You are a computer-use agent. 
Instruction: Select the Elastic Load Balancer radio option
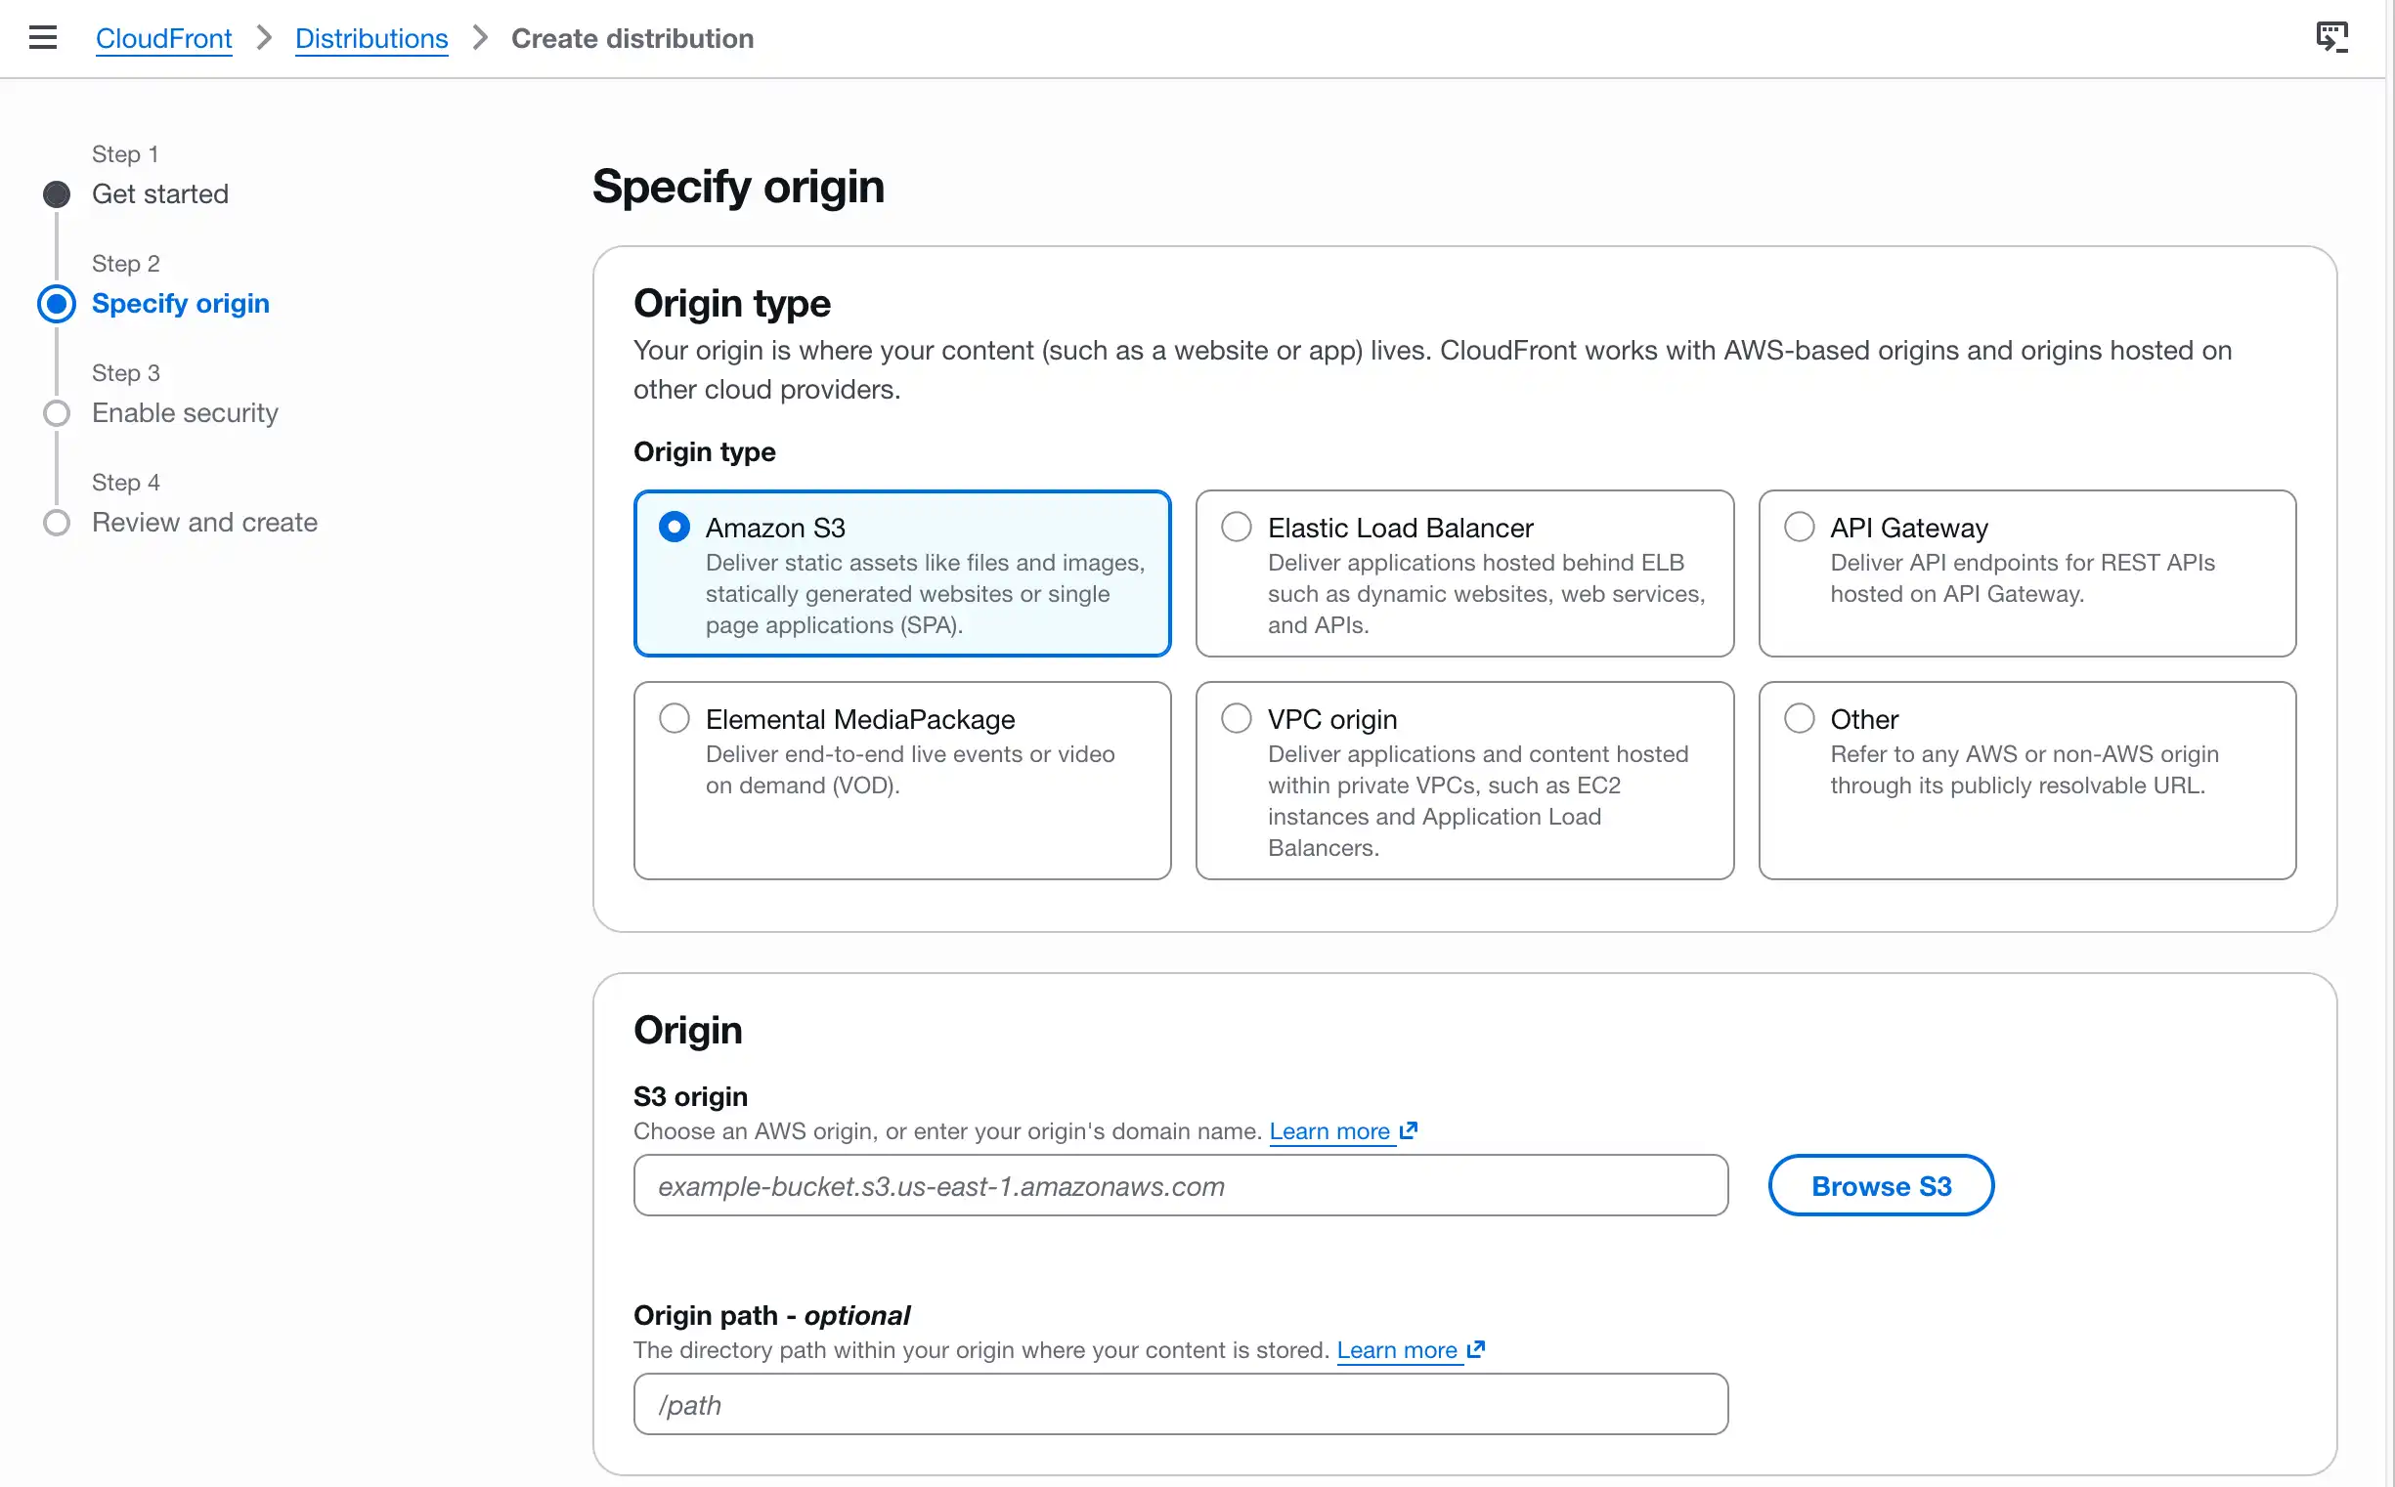[x=1237, y=528]
